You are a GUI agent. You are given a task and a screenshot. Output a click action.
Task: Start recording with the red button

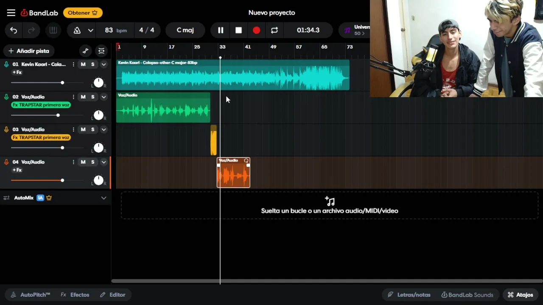[x=257, y=30]
